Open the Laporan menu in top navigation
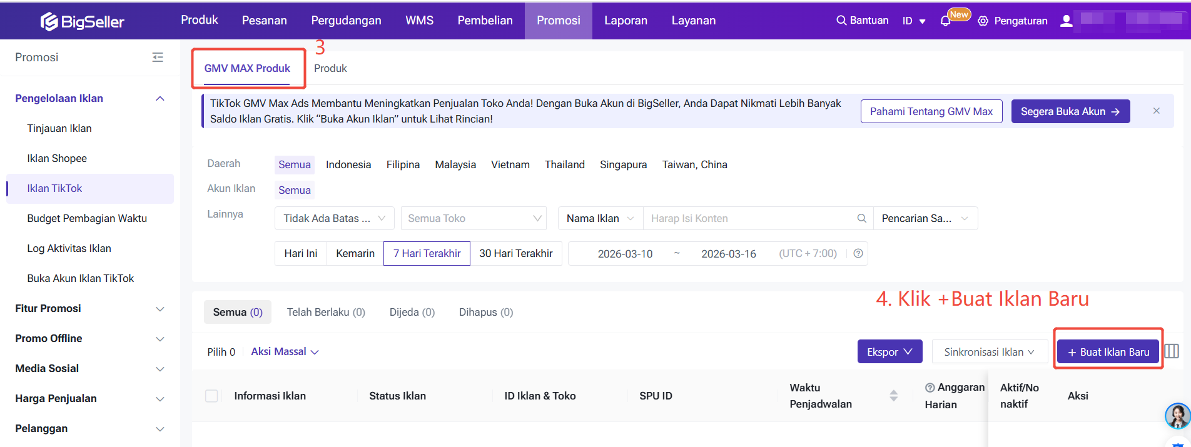The width and height of the screenshot is (1191, 447). (625, 21)
